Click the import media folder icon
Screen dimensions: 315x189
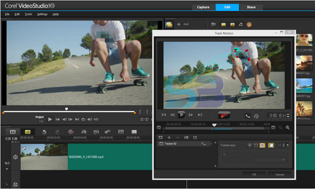click(214, 25)
